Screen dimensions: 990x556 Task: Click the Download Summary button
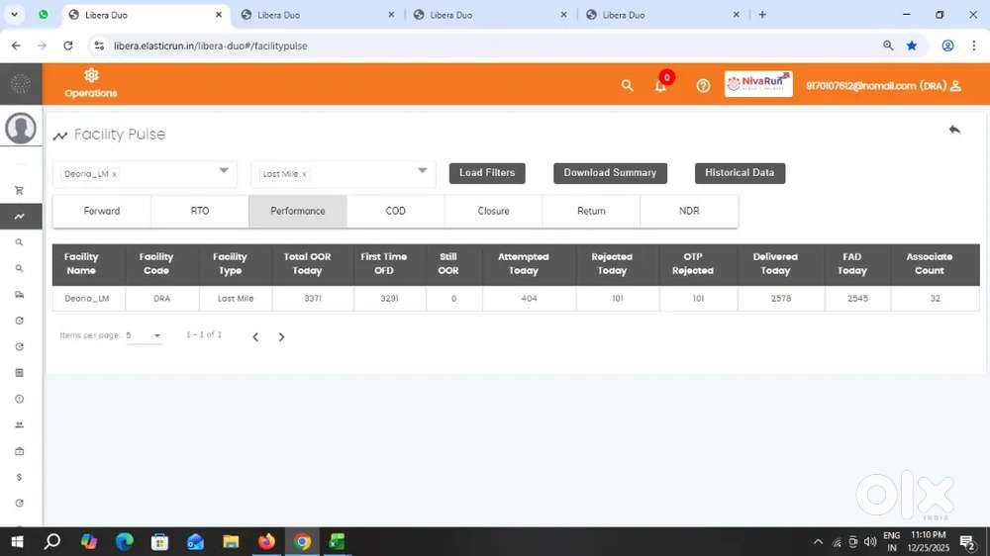(x=610, y=173)
